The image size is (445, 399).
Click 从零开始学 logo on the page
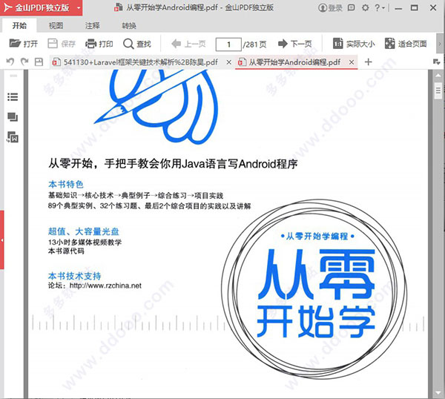point(316,293)
